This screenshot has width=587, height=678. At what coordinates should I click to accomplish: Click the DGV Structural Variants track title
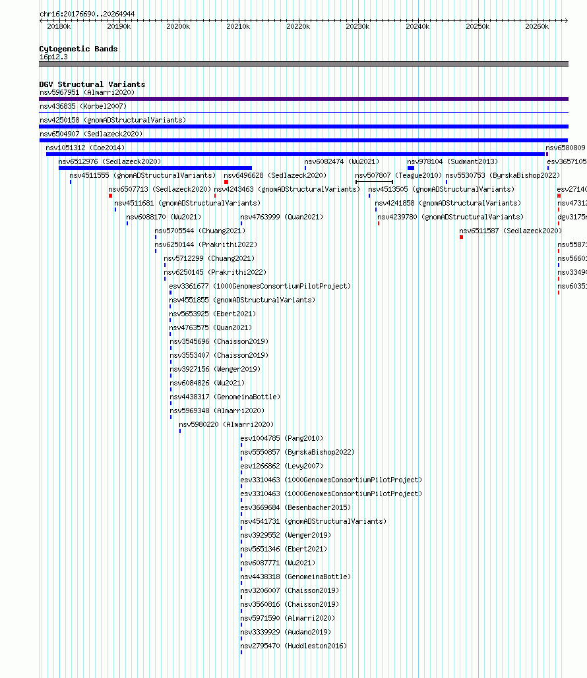(92, 84)
